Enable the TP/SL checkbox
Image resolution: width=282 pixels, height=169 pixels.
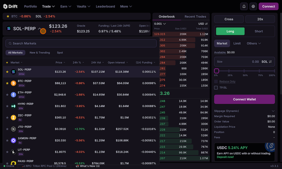216,88
